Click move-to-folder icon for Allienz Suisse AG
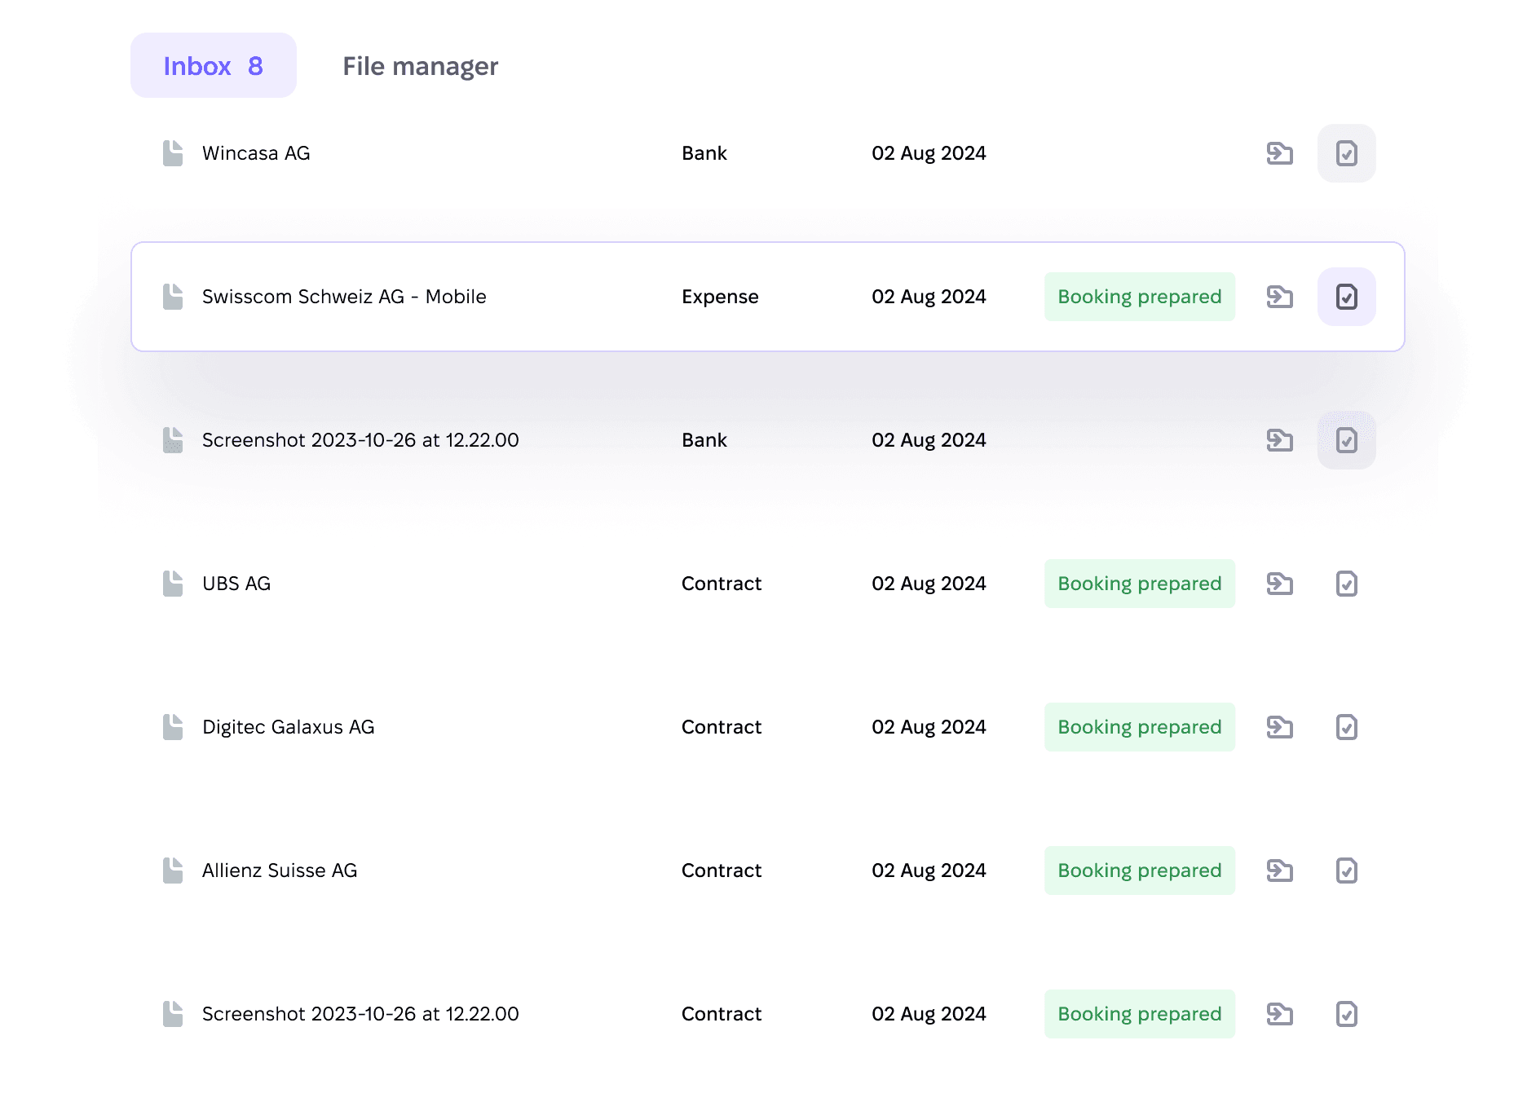The image size is (1536, 1102). pyautogui.click(x=1280, y=871)
